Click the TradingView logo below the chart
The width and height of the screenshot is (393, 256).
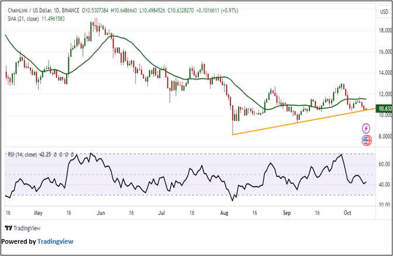tap(23, 228)
